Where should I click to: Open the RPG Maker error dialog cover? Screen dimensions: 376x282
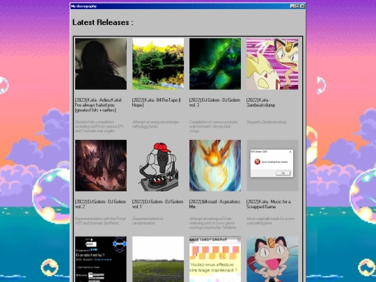pos(272,166)
